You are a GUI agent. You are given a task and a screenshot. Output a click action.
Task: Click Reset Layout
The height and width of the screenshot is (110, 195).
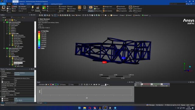137,11
